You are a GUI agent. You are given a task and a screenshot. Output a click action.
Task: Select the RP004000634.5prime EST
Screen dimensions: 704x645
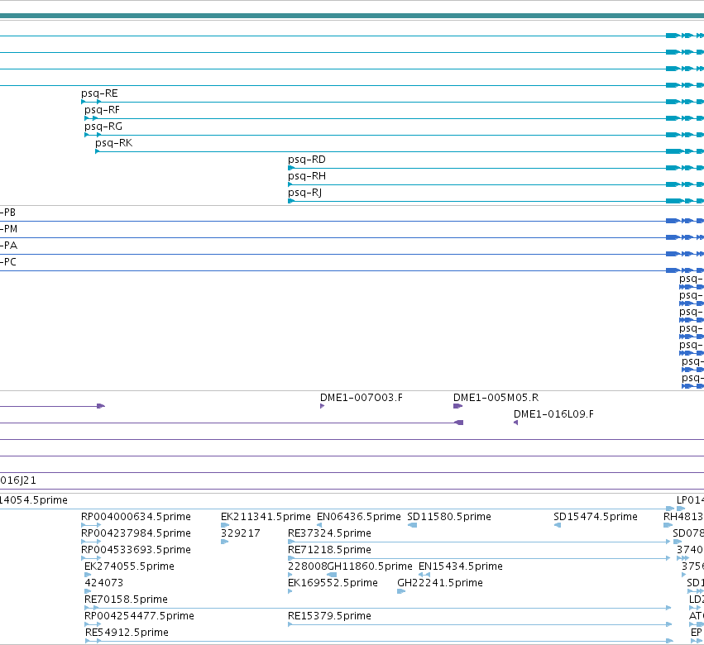136,517
